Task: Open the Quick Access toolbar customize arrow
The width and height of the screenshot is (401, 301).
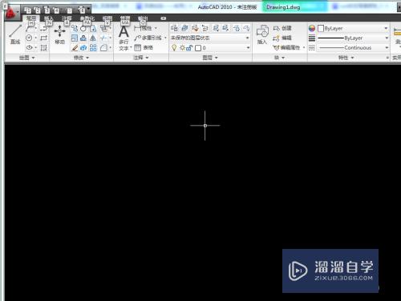Action: coord(88,9)
